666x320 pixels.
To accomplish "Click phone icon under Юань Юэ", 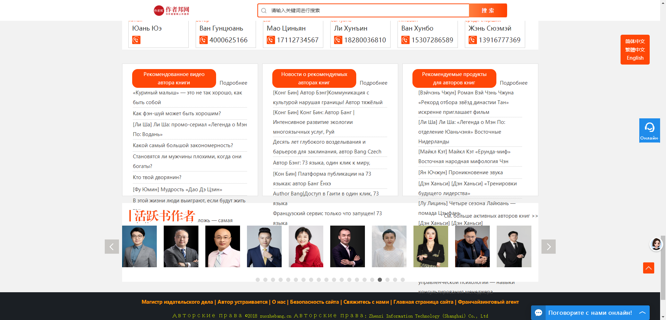I will pos(136,40).
